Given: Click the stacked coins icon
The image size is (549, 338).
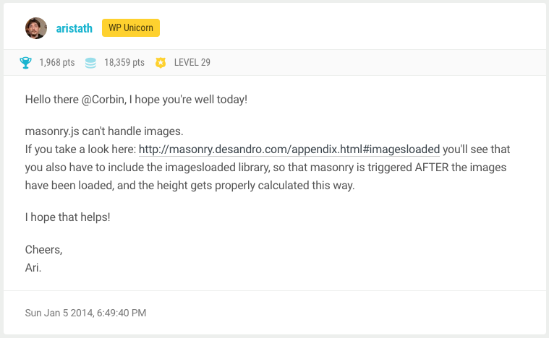Looking at the screenshot, I should coord(90,63).
